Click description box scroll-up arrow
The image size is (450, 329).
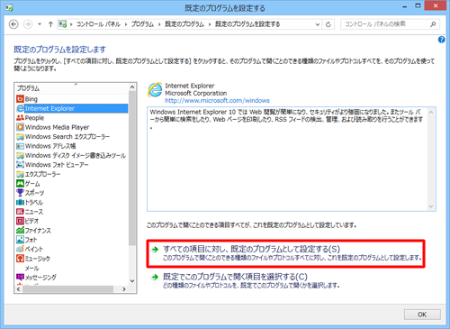point(431,113)
